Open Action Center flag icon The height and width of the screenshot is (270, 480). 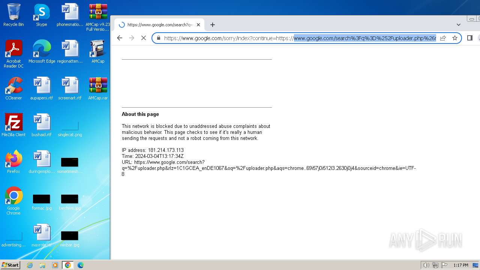tap(444, 265)
